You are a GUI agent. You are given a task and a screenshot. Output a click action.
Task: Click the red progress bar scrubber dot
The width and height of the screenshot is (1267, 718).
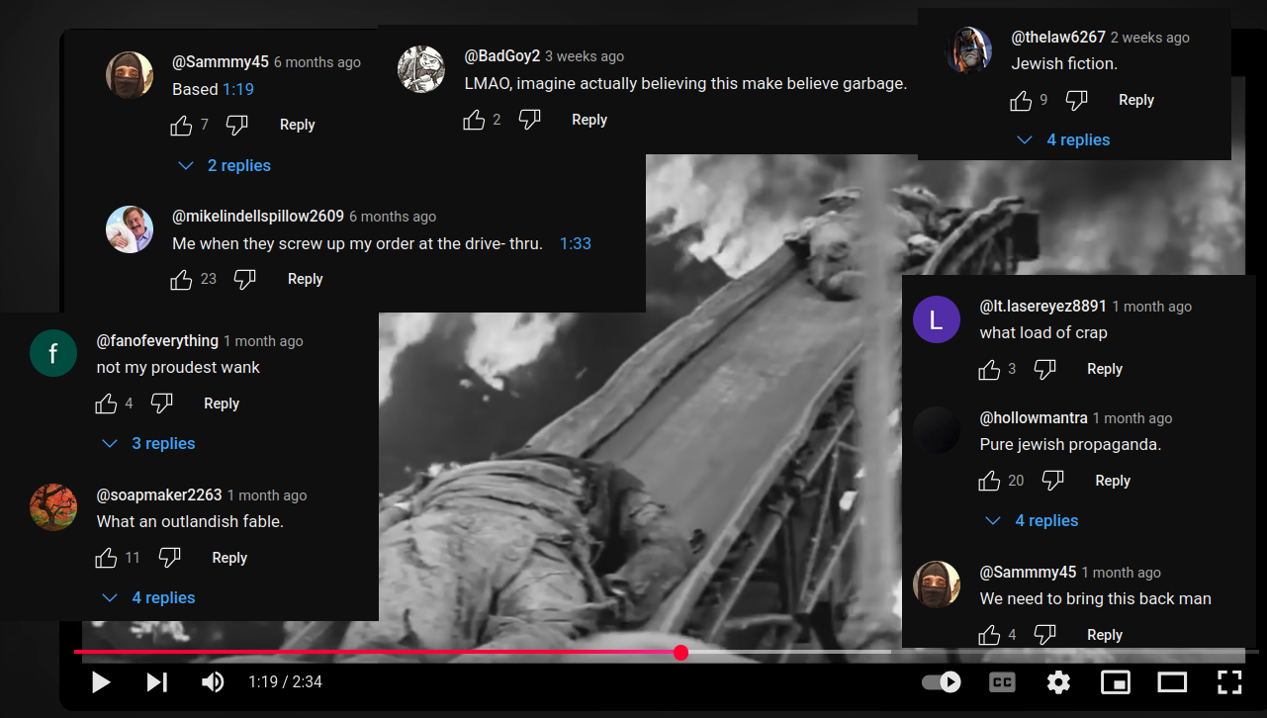(x=680, y=653)
